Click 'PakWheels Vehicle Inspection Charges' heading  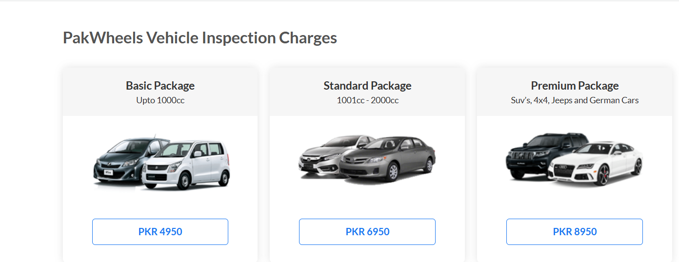coord(200,38)
